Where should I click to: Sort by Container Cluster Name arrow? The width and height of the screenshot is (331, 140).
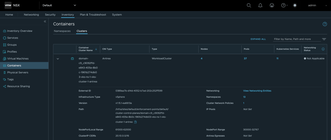click(96, 49)
